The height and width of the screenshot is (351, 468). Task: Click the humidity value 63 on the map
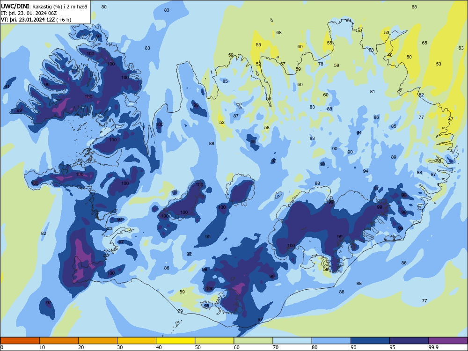(x=461, y=48)
